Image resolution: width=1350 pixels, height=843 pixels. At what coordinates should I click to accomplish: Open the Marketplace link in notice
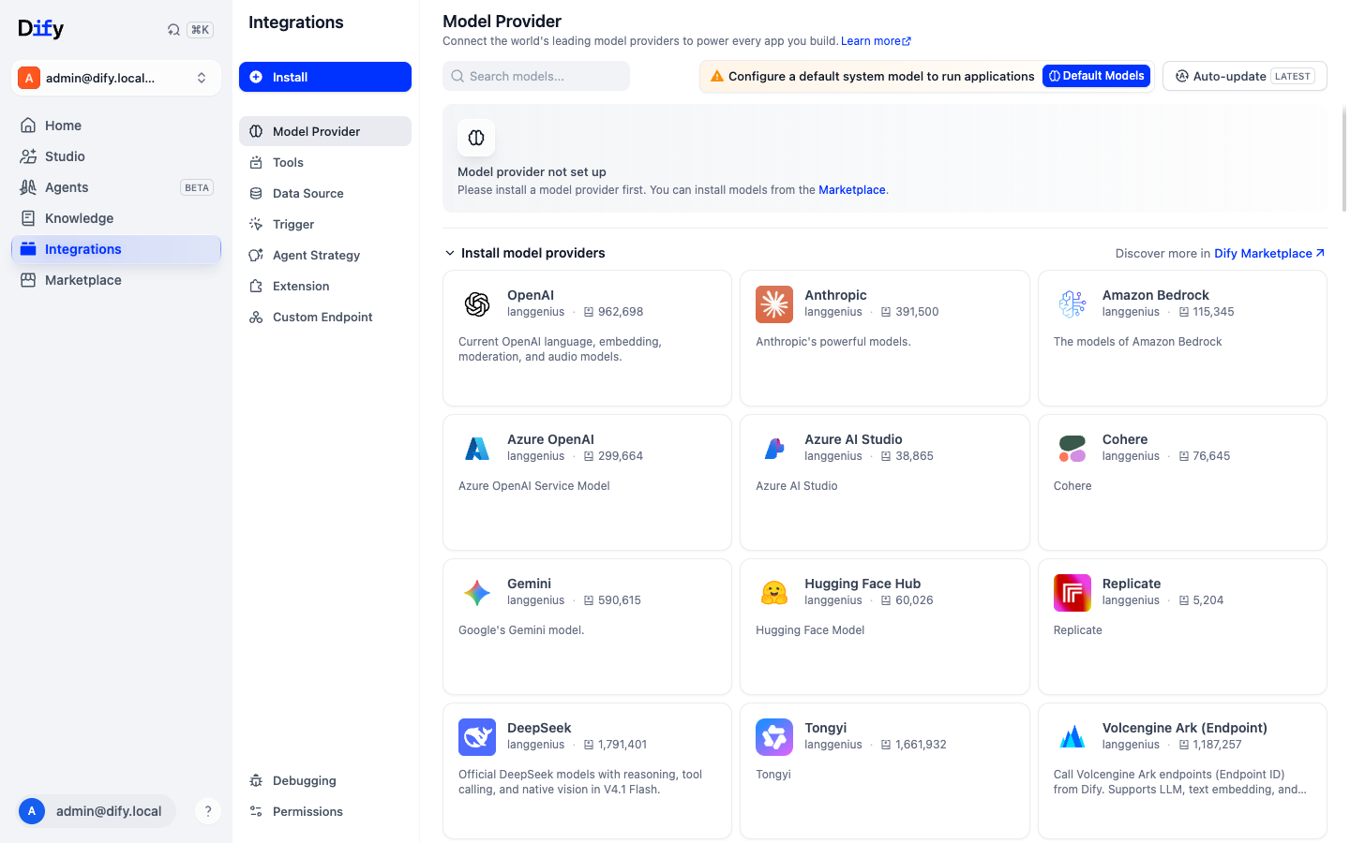(851, 190)
